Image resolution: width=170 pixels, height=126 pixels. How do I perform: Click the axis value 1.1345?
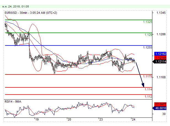coord(161,13)
